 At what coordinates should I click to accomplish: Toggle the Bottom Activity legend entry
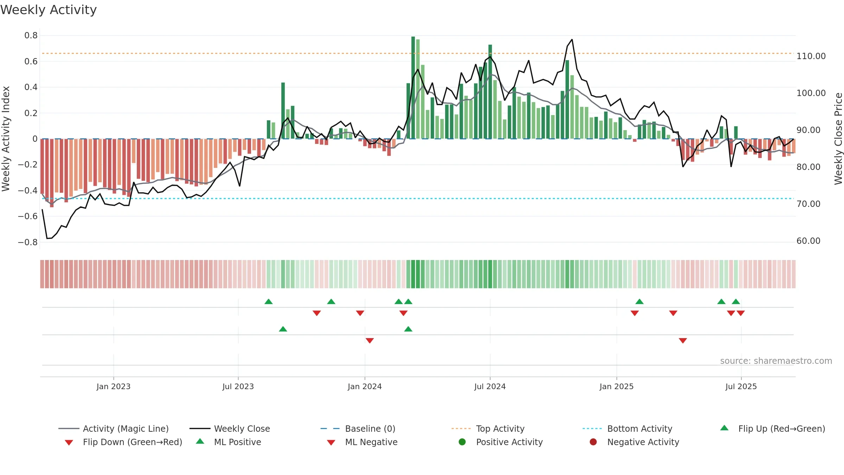click(x=627, y=429)
